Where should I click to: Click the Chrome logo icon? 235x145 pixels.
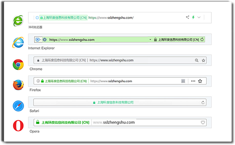(18, 64)
